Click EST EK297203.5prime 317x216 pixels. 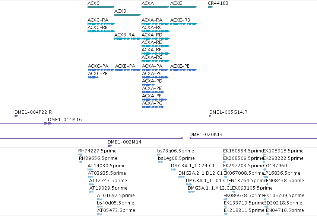225,170
